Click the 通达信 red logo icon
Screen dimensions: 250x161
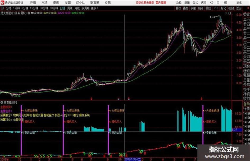(2, 3)
